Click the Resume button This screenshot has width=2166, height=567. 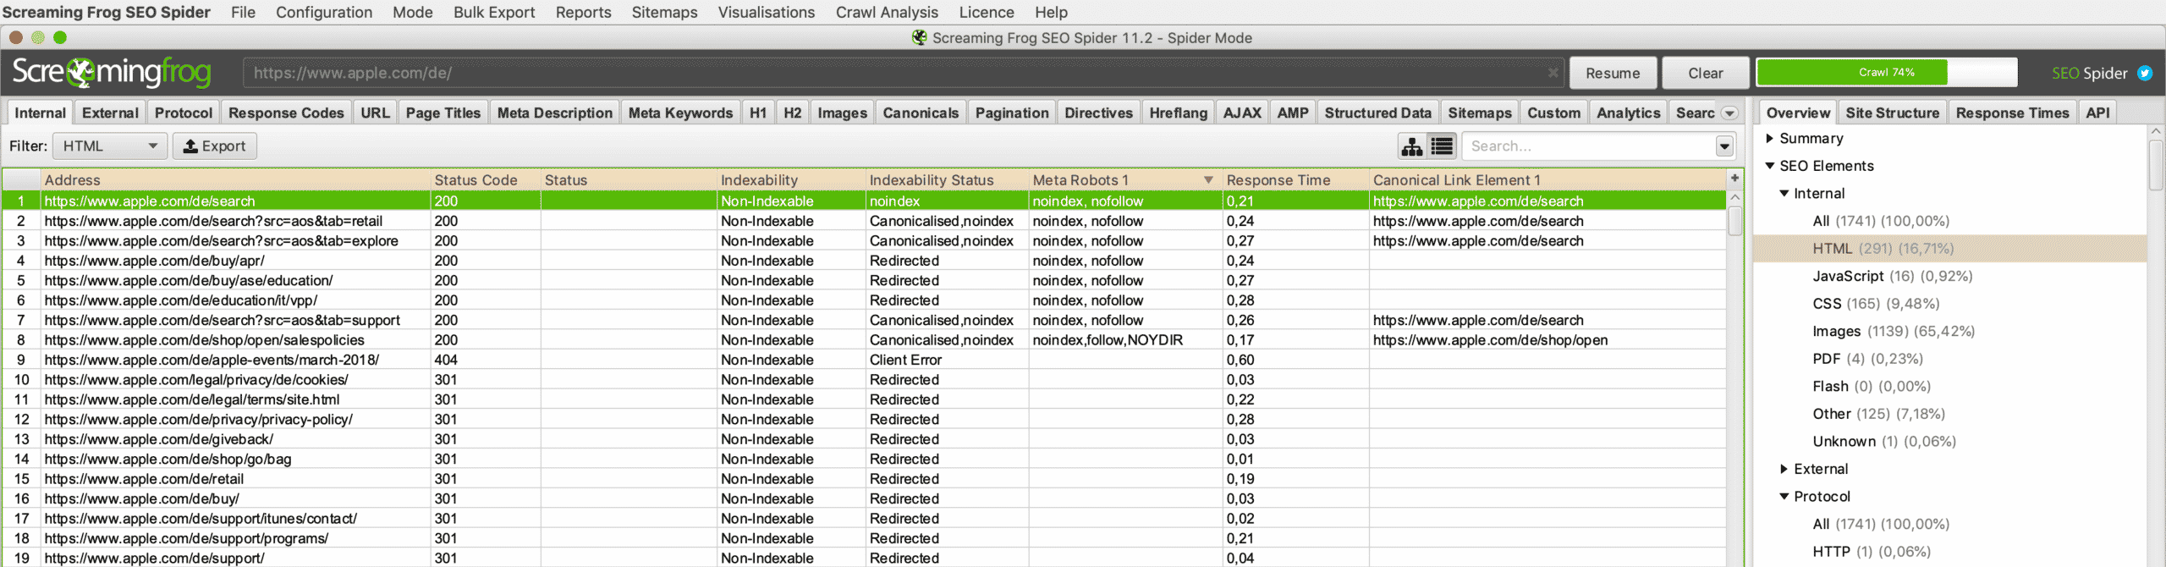coord(1613,73)
